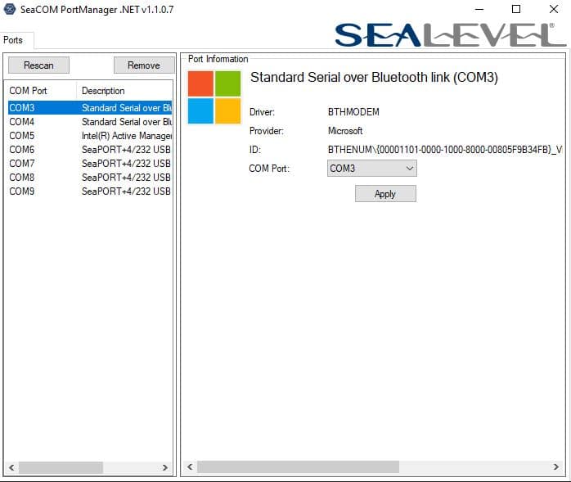This screenshot has height=482, width=571.
Task: Click Standard Serial over Bluetooth description for COM4
Action: (x=127, y=122)
